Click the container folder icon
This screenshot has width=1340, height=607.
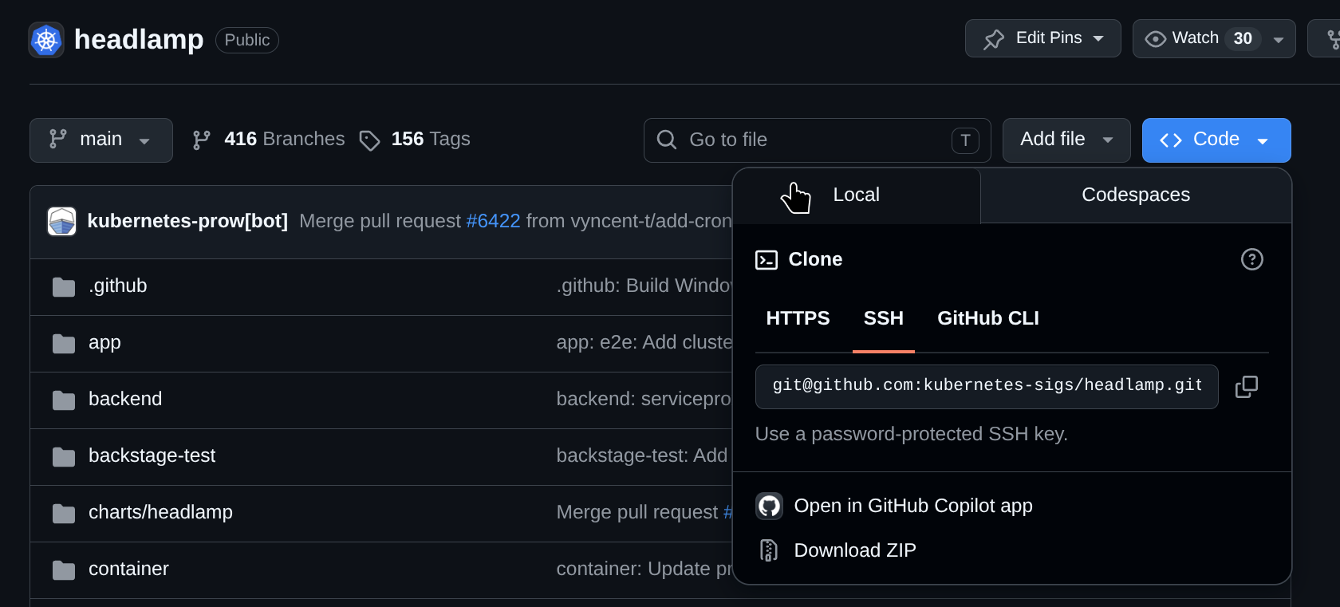point(64,570)
